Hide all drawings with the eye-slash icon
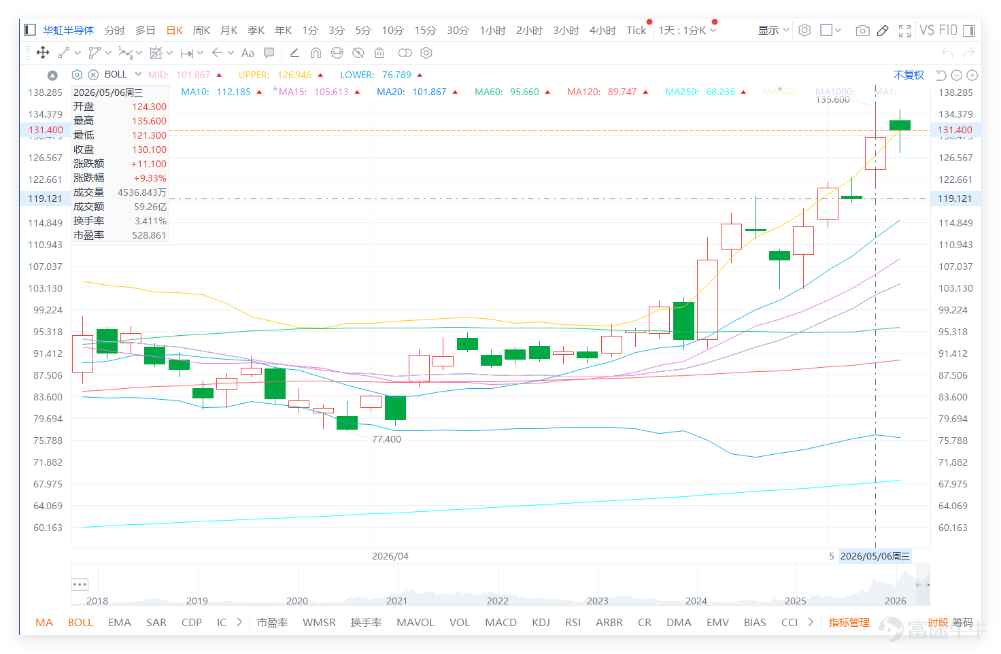This screenshot has width=1001, height=654. pos(358,52)
